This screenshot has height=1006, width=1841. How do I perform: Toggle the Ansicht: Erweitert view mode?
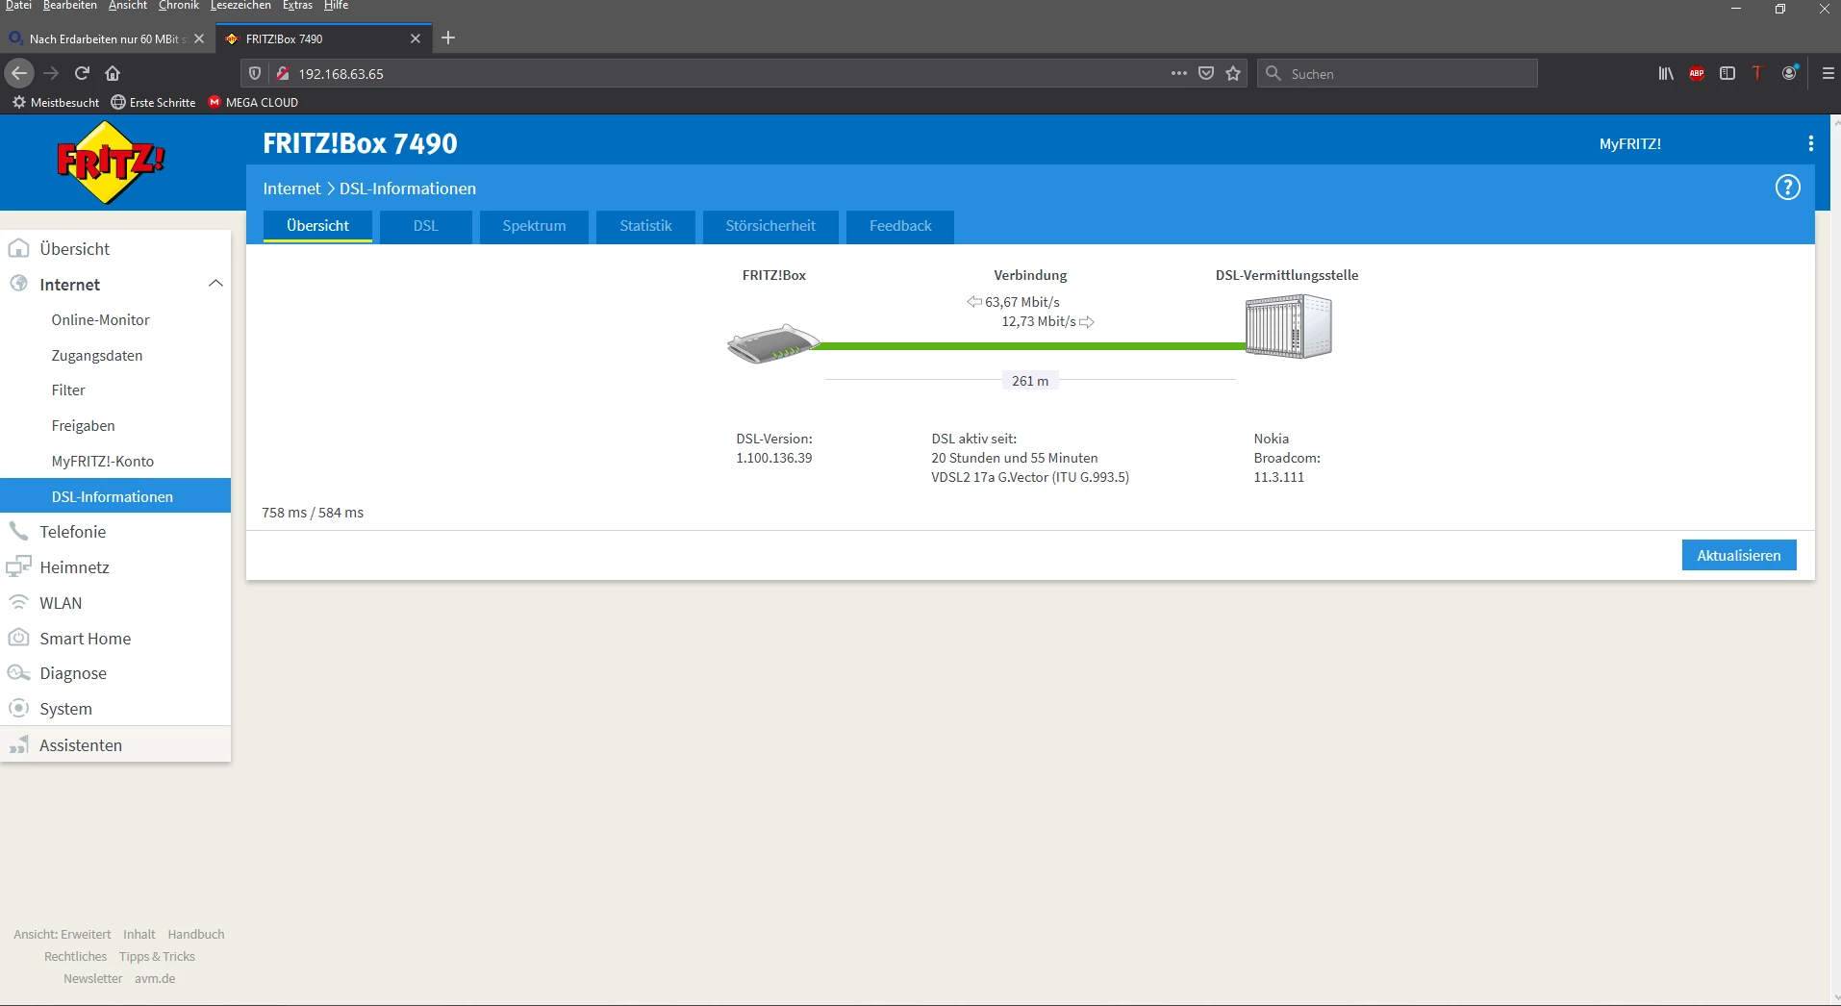[63, 934]
